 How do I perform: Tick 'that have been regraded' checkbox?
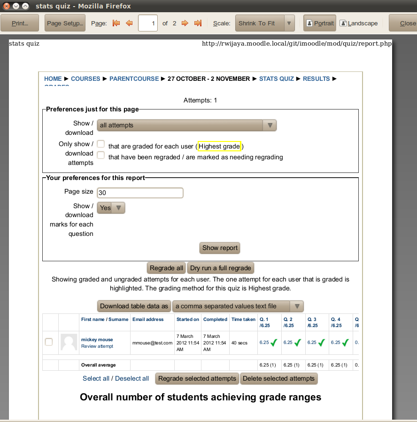point(101,155)
